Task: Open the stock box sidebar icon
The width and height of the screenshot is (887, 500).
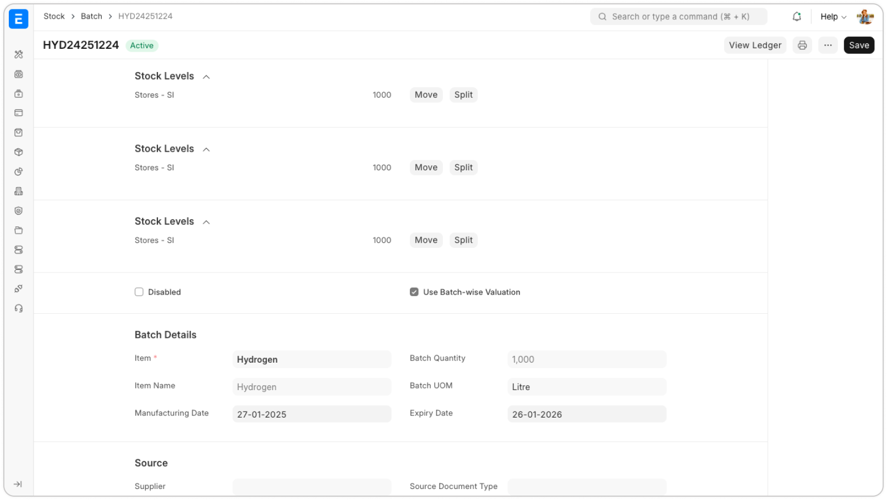Action: (19, 152)
